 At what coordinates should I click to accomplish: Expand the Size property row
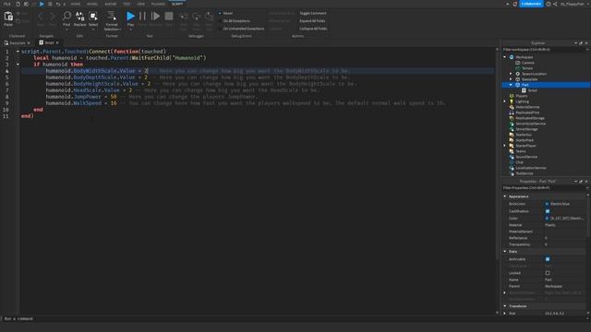(x=505, y=314)
